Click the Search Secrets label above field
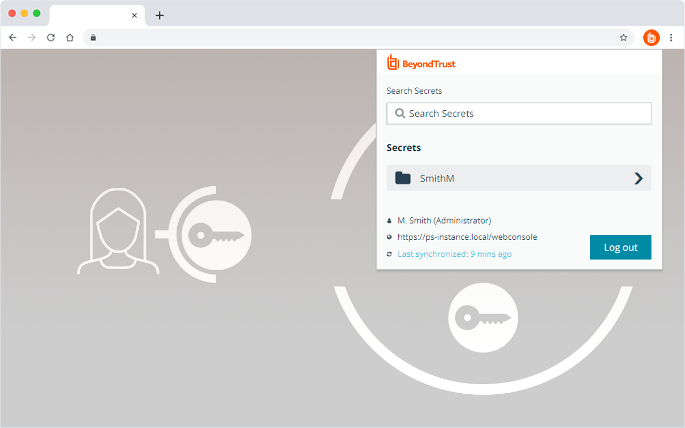The image size is (685, 428). point(414,91)
